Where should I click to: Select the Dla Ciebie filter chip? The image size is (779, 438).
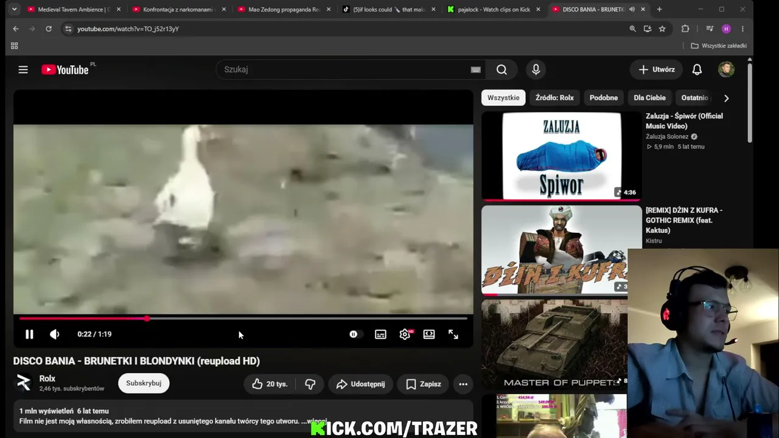[649, 97]
